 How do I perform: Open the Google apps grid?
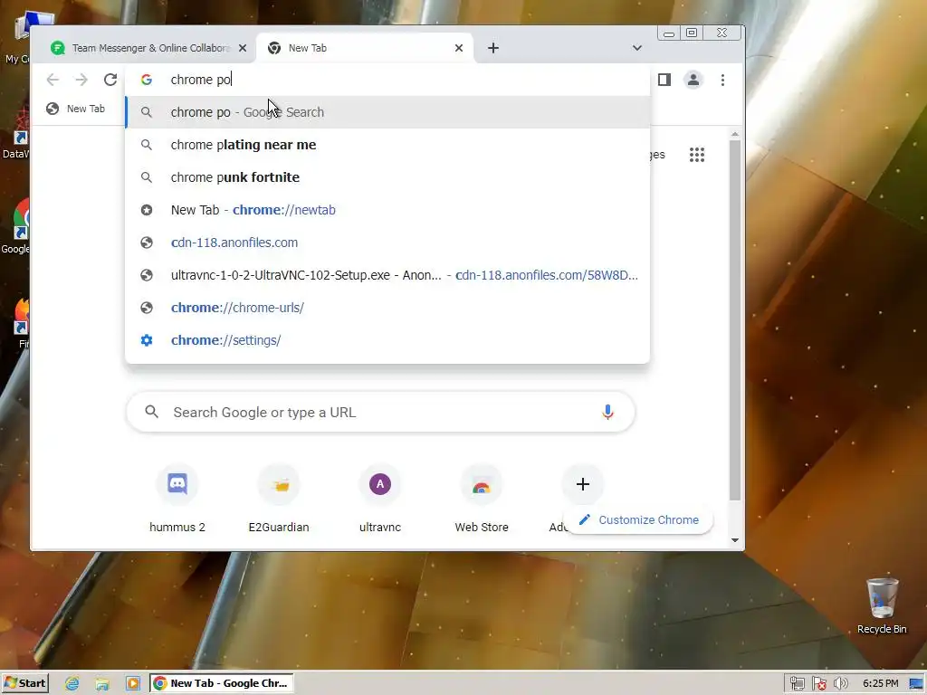(697, 155)
